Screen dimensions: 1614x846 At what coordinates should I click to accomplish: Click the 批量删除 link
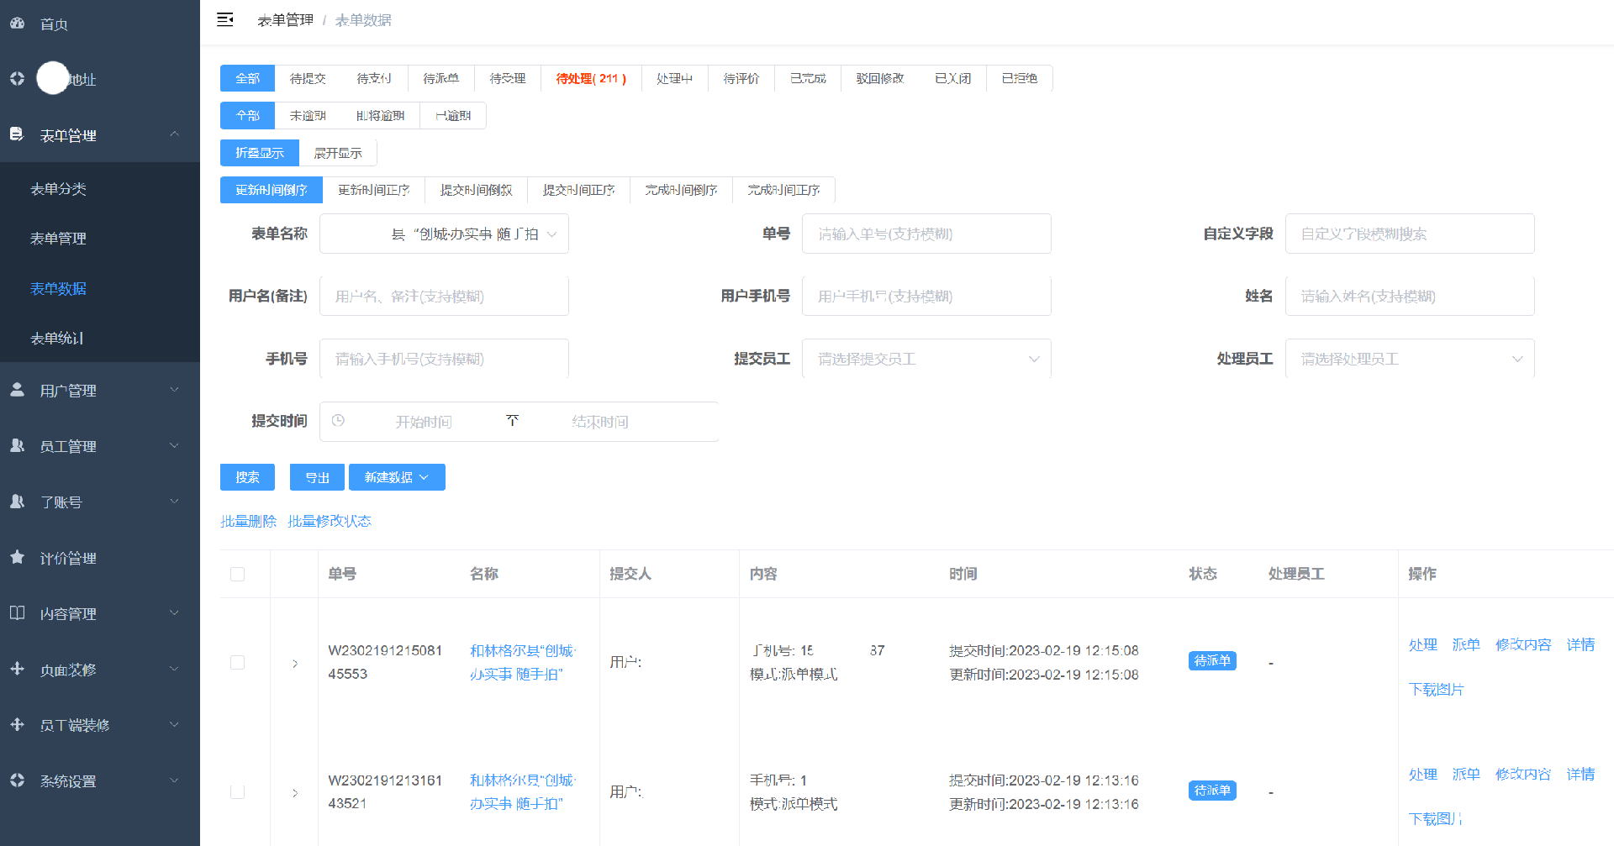point(248,521)
